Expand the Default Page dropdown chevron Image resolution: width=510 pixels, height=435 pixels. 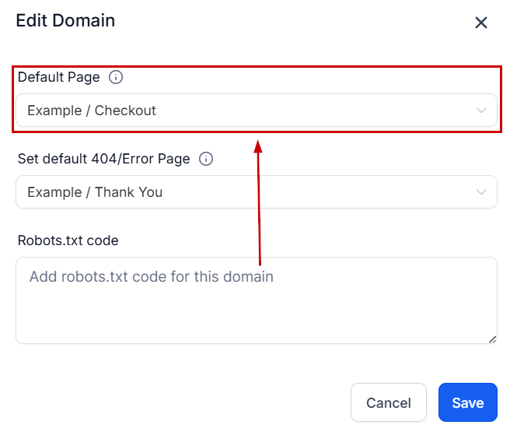[481, 111]
